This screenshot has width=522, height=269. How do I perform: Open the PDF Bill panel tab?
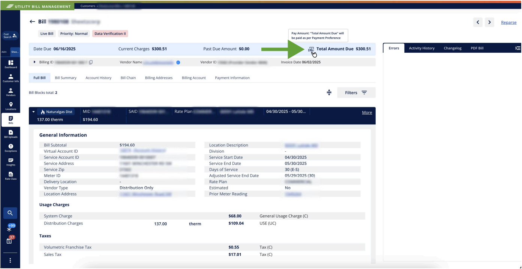tap(477, 48)
